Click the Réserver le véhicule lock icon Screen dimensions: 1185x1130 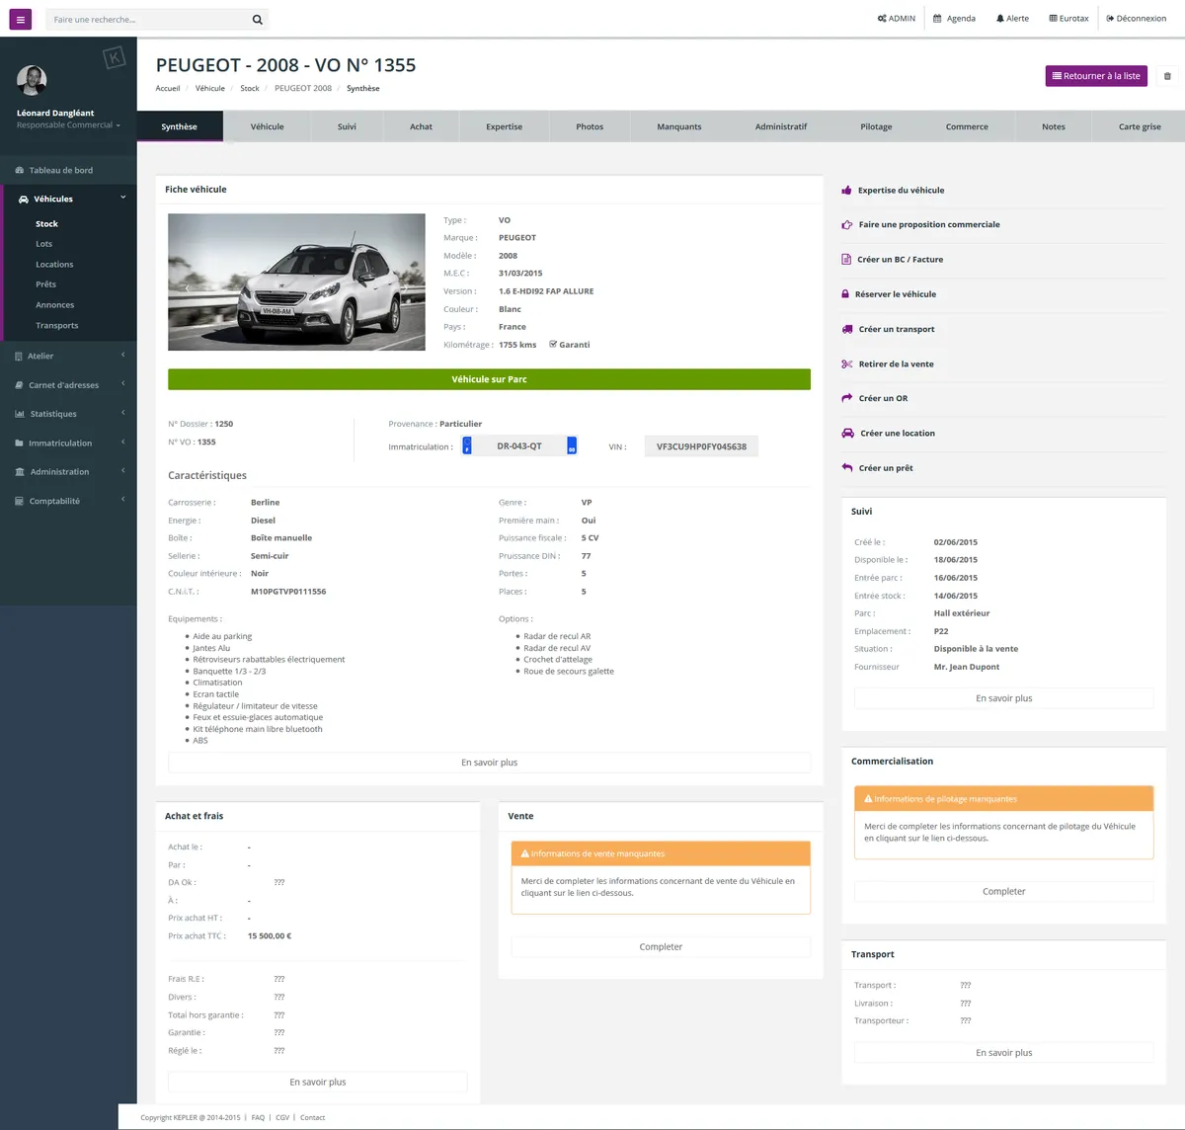[845, 294]
